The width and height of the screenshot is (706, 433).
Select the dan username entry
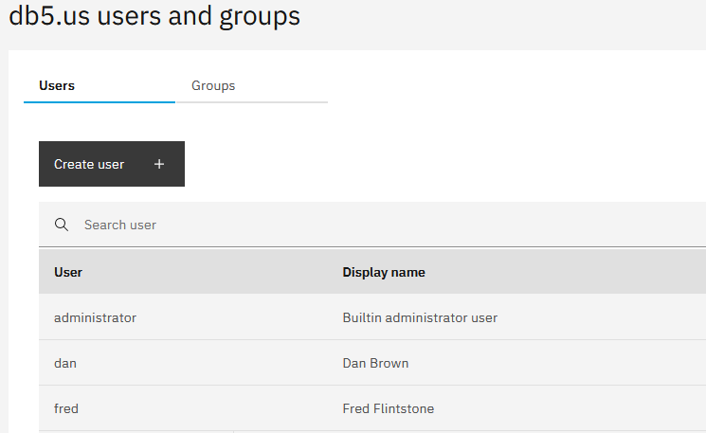pos(65,363)
